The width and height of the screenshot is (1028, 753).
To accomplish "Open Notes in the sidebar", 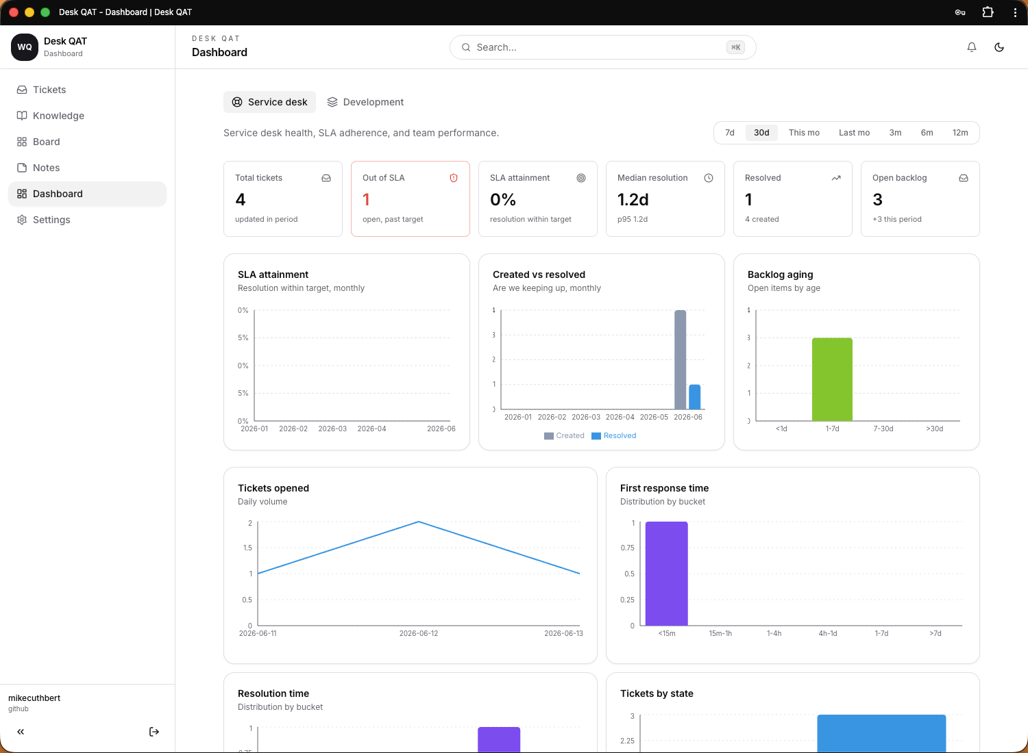I will click(87, 168).
